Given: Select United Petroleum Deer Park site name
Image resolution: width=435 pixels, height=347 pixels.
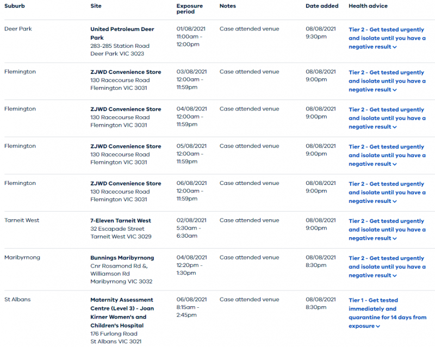Looking at the screenshot, I should click(x=122, y=33).
